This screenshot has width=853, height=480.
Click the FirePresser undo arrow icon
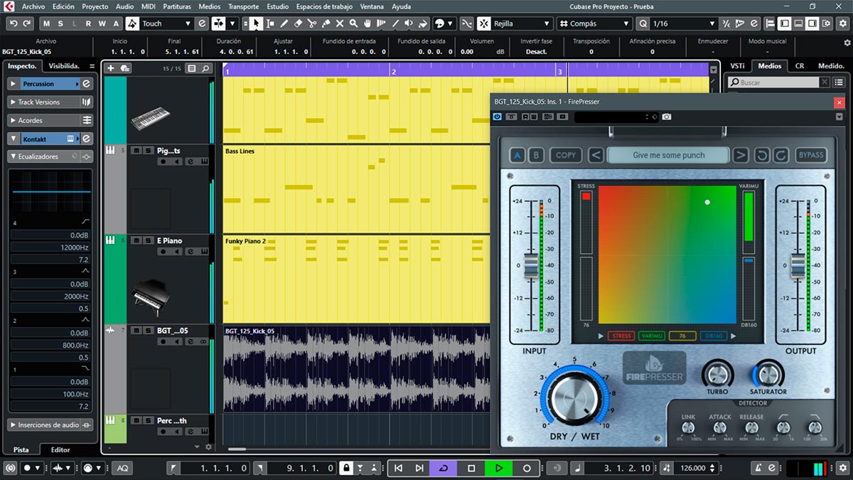pos(761,155)
